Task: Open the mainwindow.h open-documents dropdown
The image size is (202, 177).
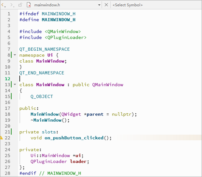Action: tap(99, 5)
